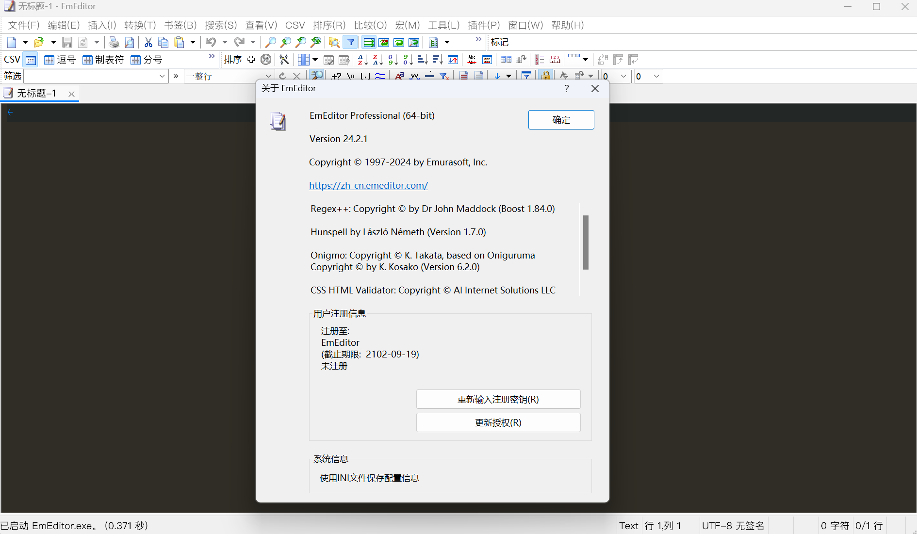Click the CSV/Sort customize tools icon
The width and height of the screenshot is (917, 534).
pos(284,60)
